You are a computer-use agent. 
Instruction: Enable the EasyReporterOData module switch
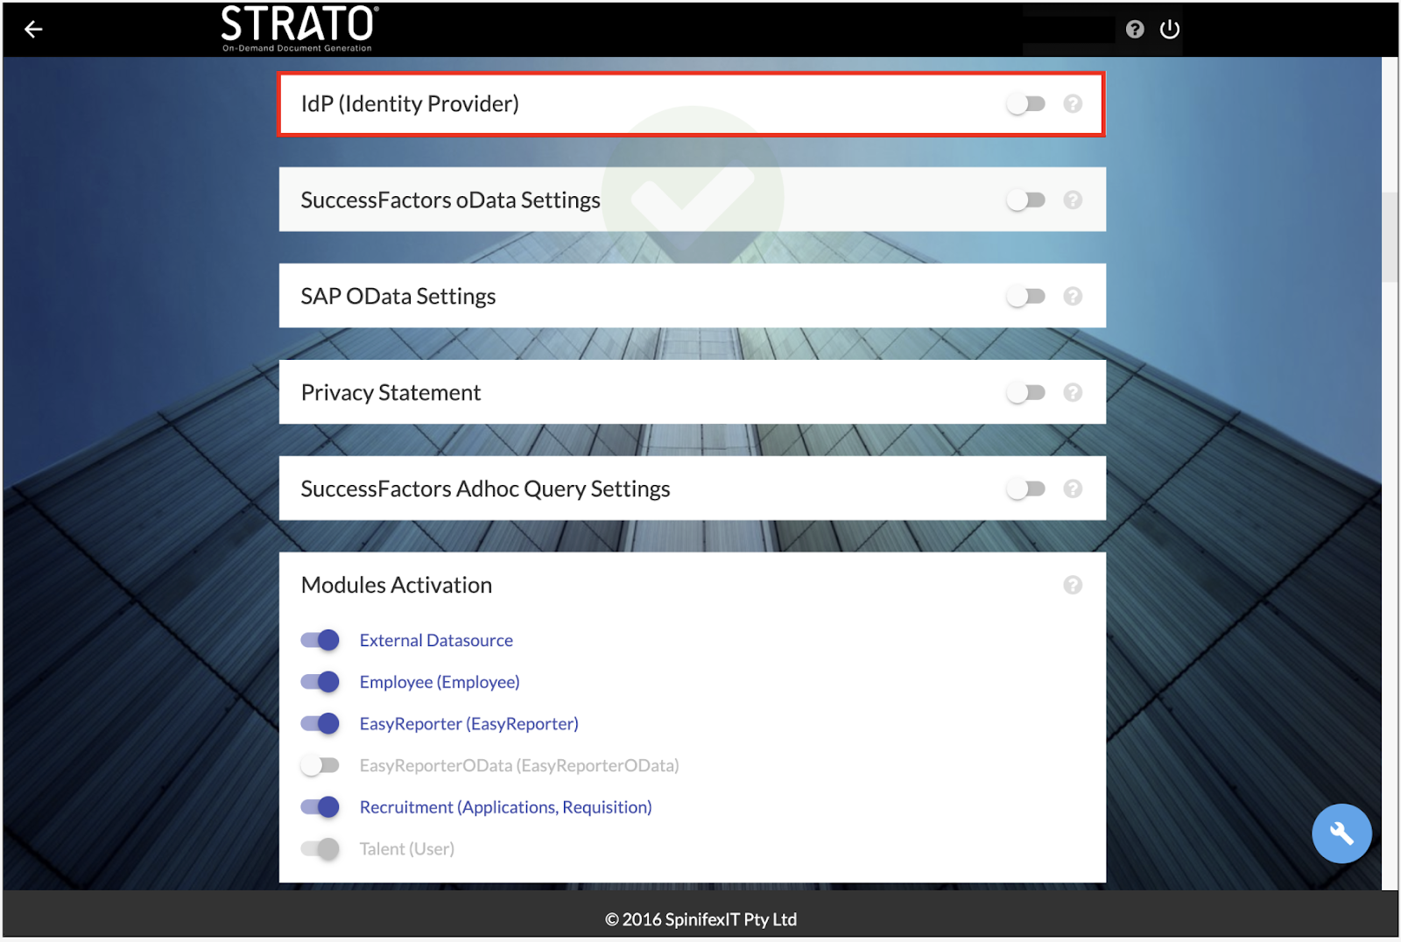pos(320,766)
